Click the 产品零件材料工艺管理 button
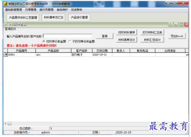 (23, 18)
